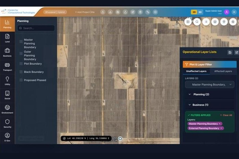This screenshot has width=239, height=159.
Task: Open the basemap image gallery button
Action: click(188, 22)
